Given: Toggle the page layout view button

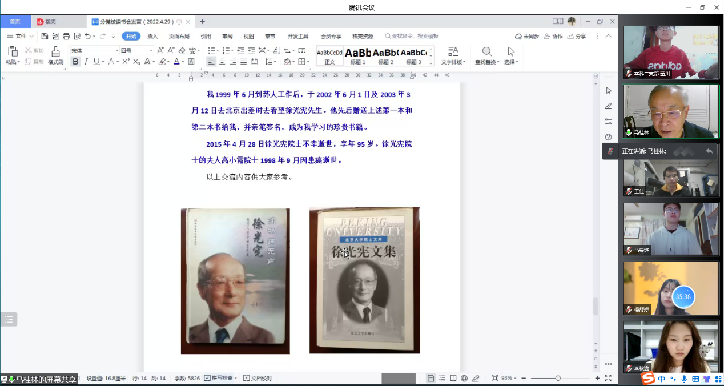Looking at the screenshot, I should pos(431,378).
